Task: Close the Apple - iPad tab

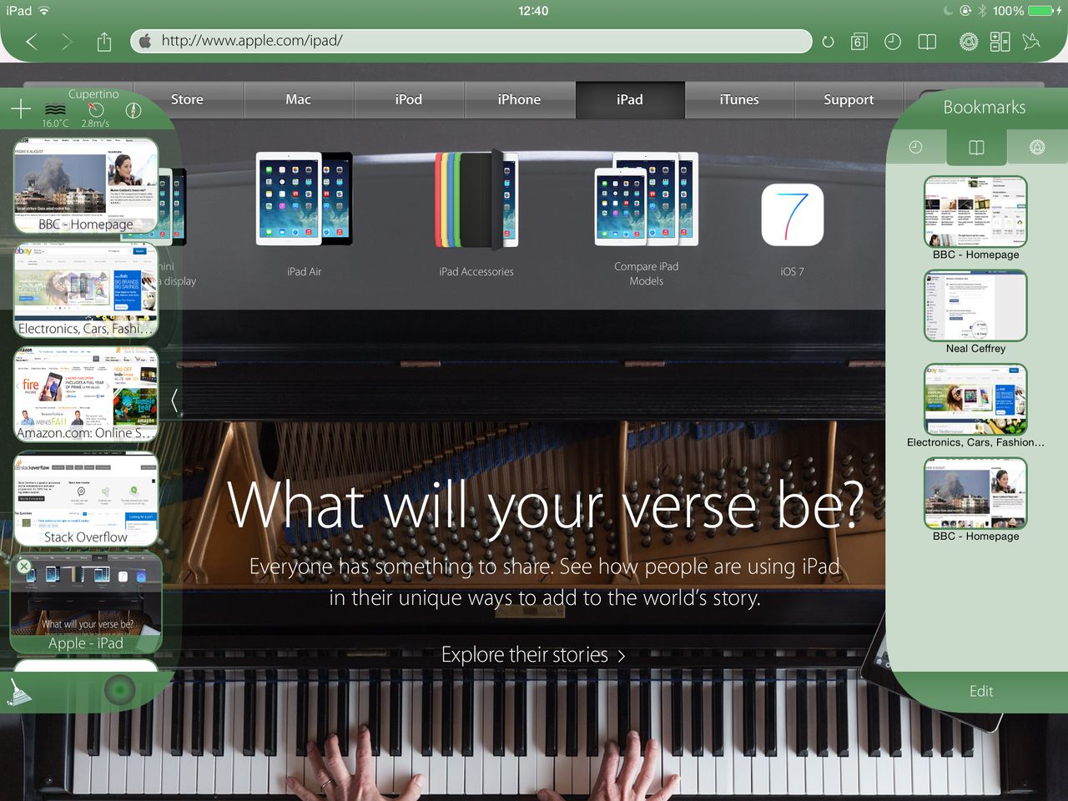Action: point(24,566)
